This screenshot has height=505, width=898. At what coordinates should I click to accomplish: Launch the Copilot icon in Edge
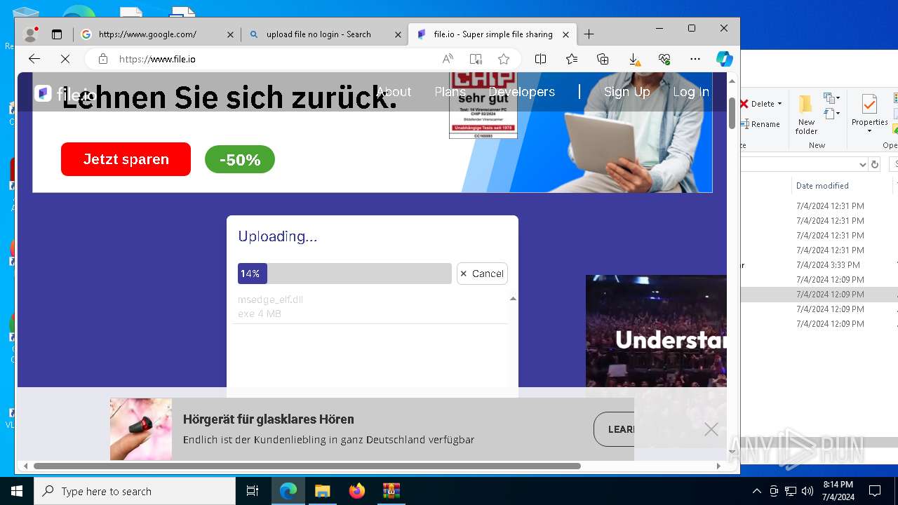724,59
